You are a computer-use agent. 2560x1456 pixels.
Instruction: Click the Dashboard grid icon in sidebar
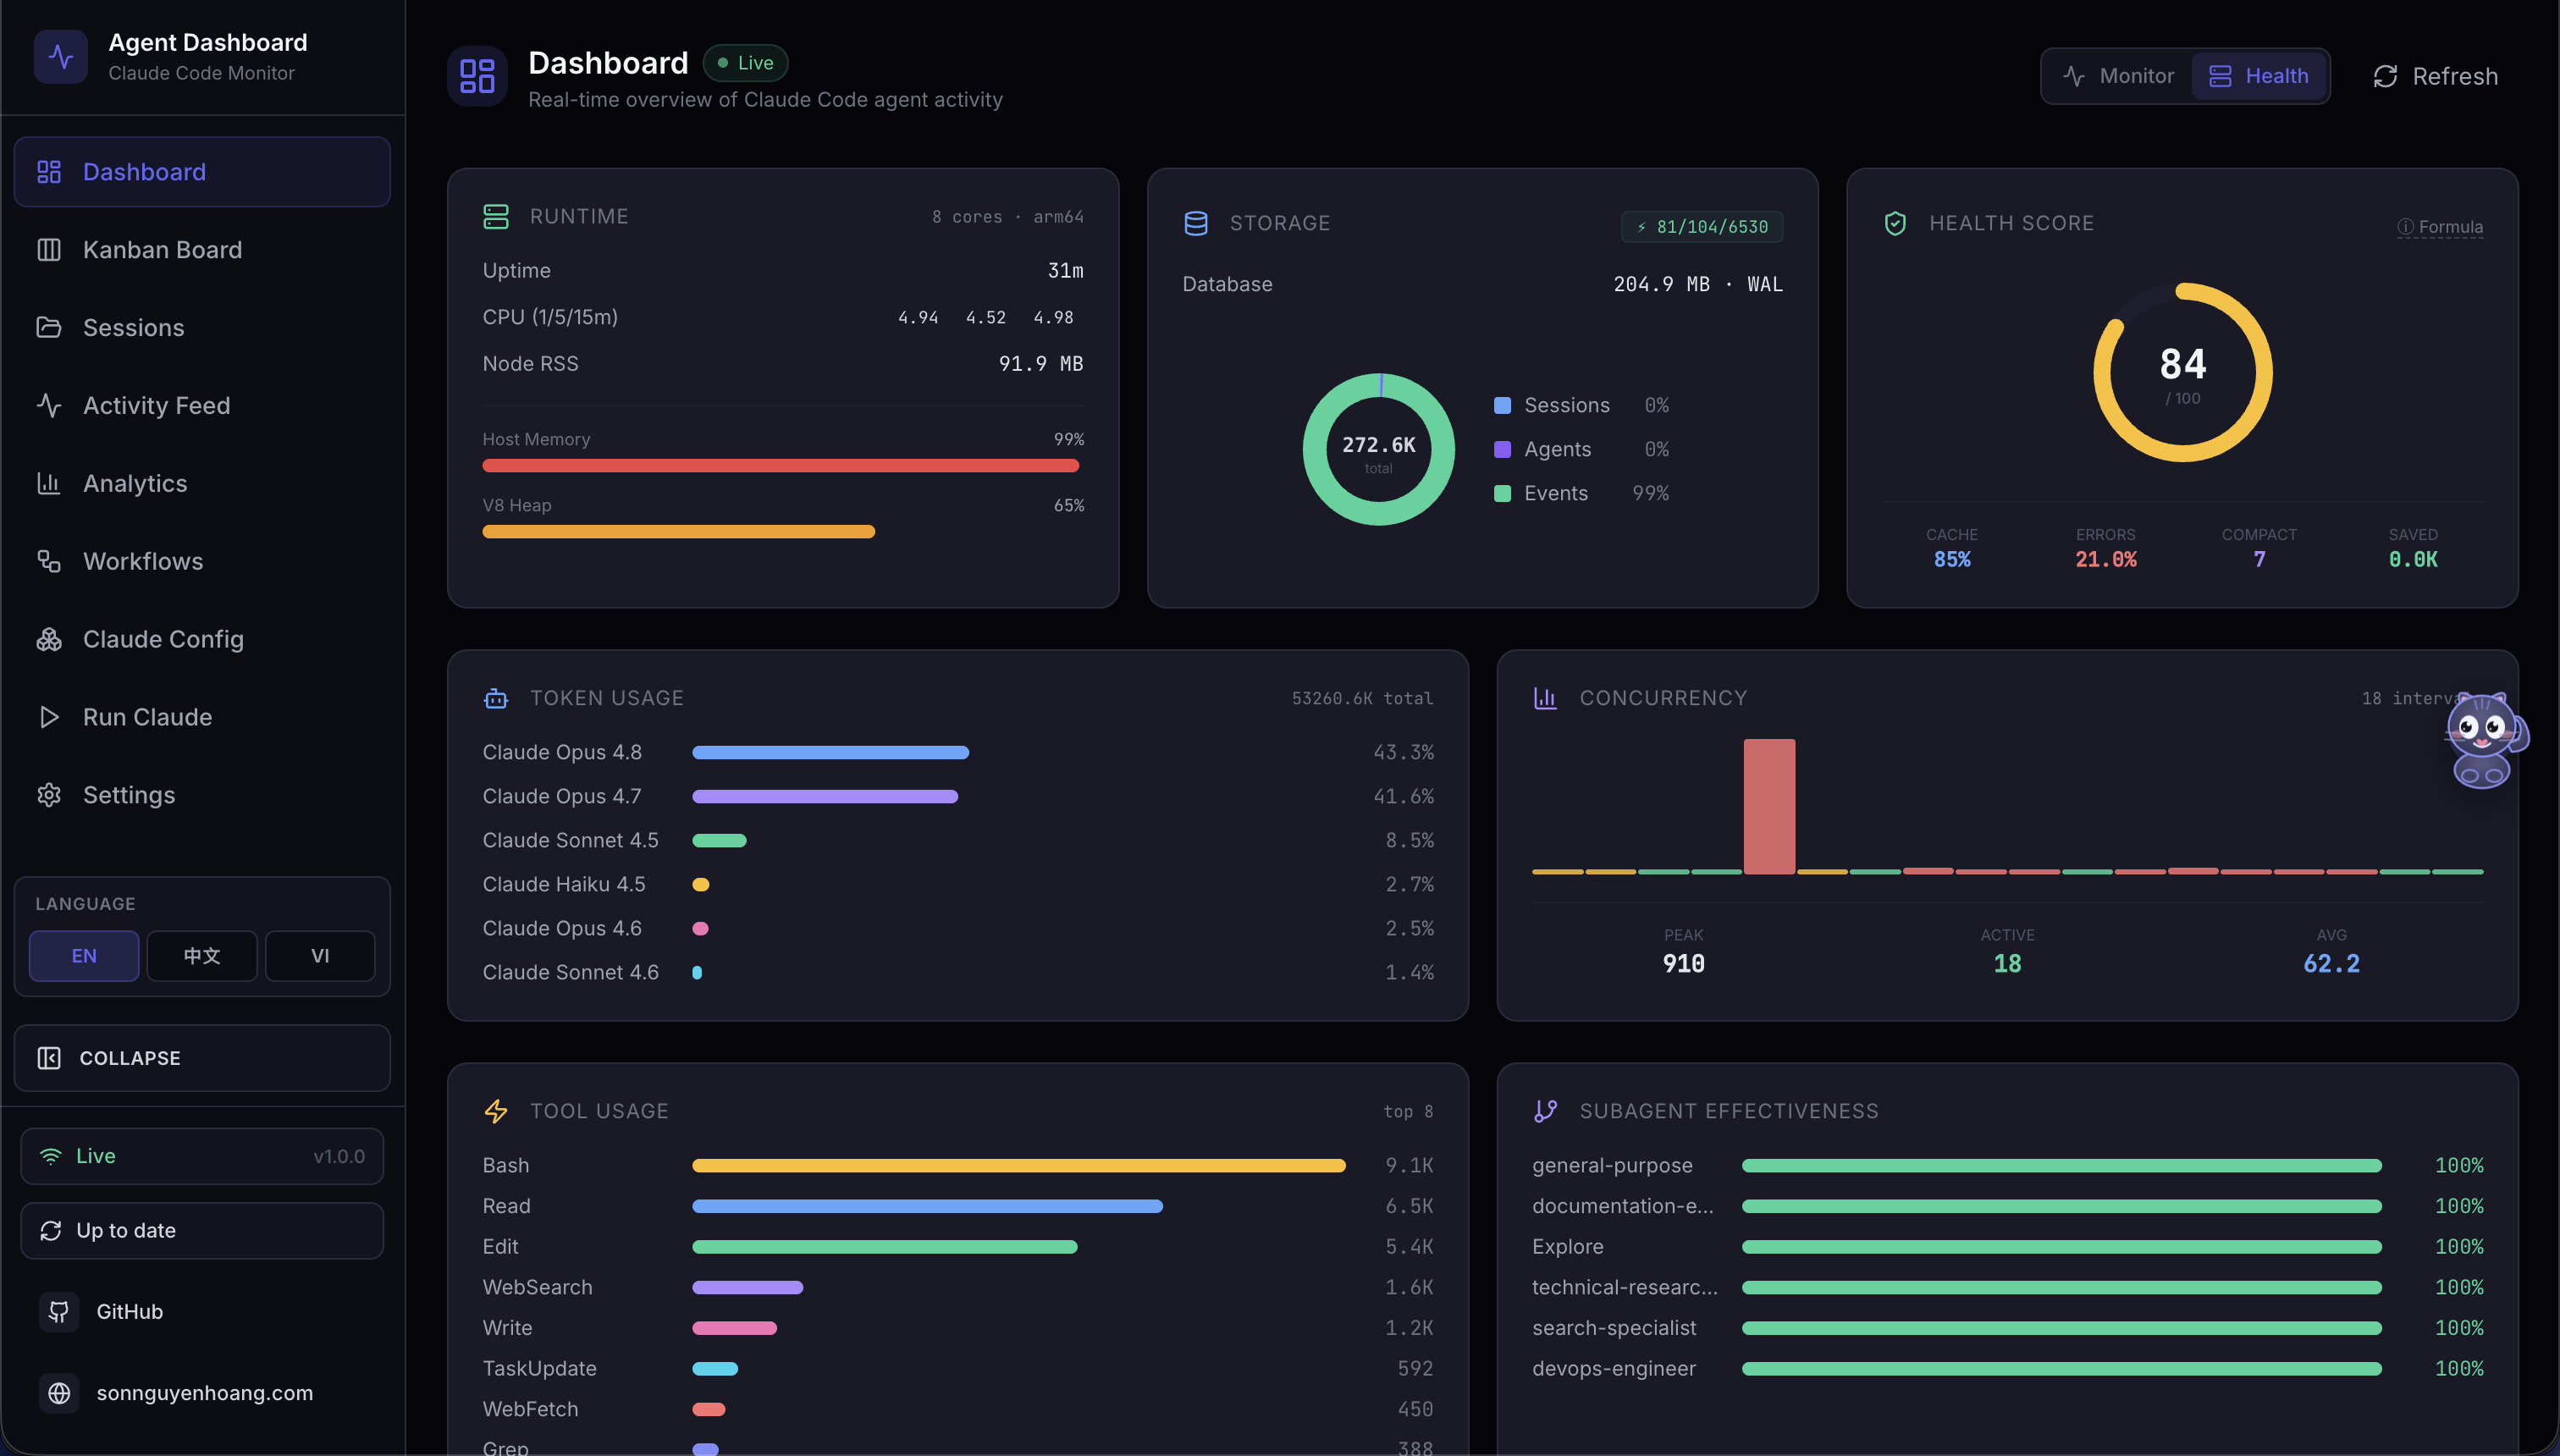(49, 172)
